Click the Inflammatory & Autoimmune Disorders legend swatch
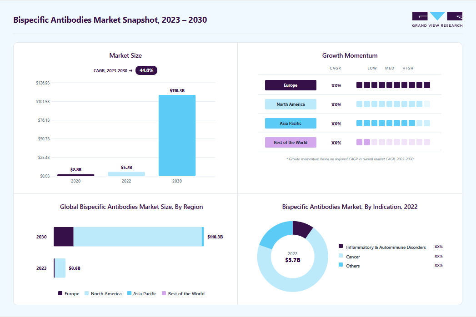This screenshot has height=317, width=476. click(x=341, y=246)
